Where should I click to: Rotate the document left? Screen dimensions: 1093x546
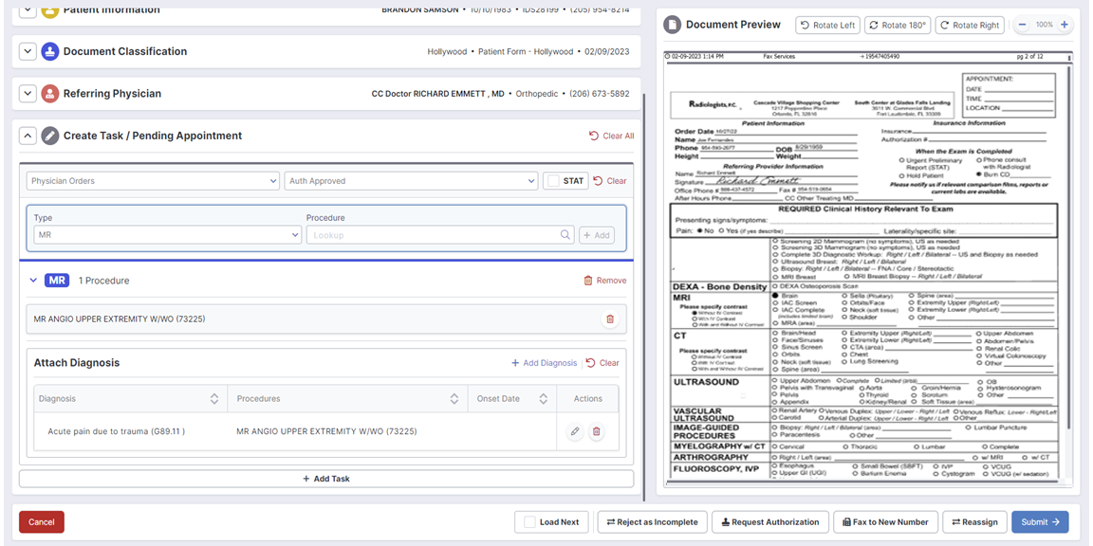827,25
